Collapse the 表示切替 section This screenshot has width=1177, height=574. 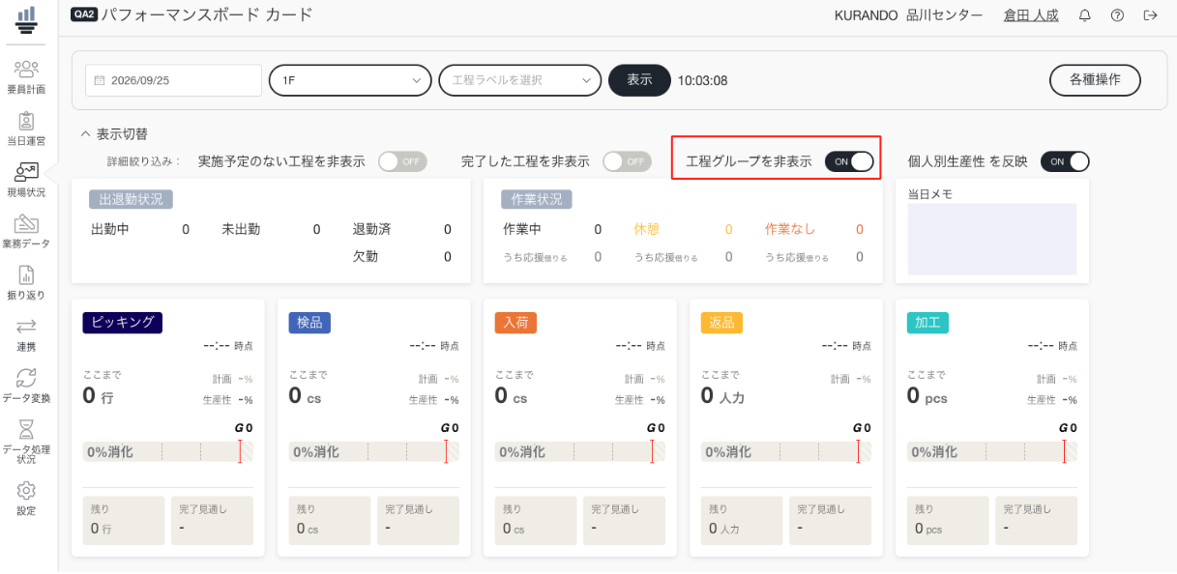tap(114, 134)
